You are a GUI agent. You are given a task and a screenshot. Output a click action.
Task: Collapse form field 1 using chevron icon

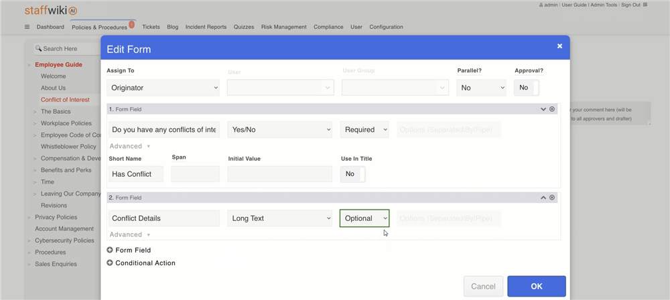543,109
